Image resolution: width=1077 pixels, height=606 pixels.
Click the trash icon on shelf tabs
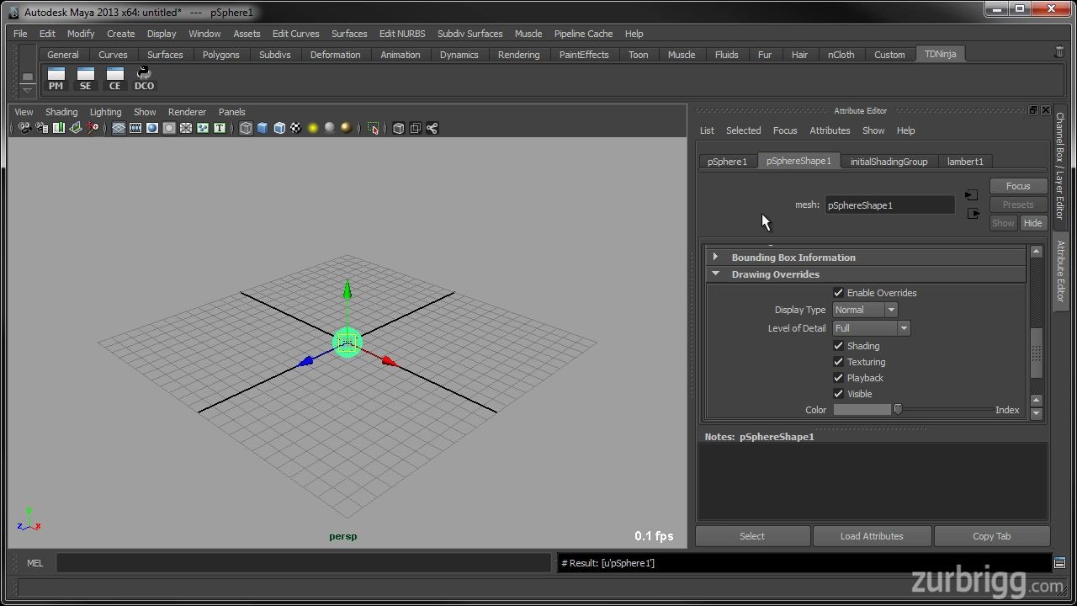point(1059,52)
